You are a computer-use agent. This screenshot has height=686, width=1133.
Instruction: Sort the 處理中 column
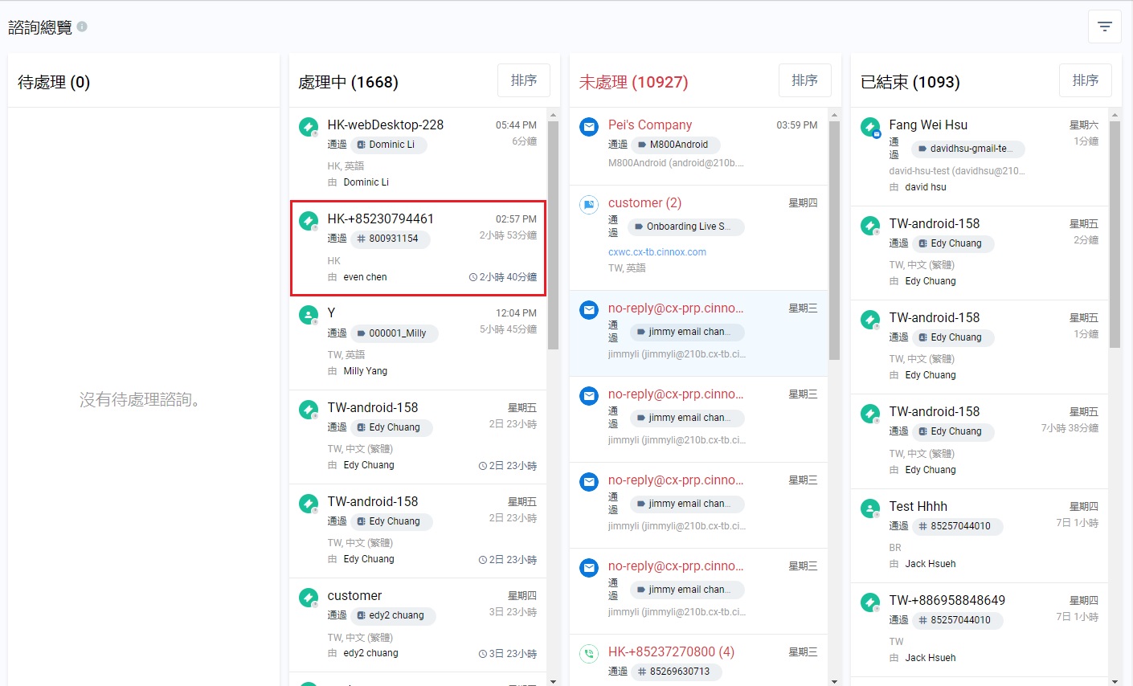(524, 81)
